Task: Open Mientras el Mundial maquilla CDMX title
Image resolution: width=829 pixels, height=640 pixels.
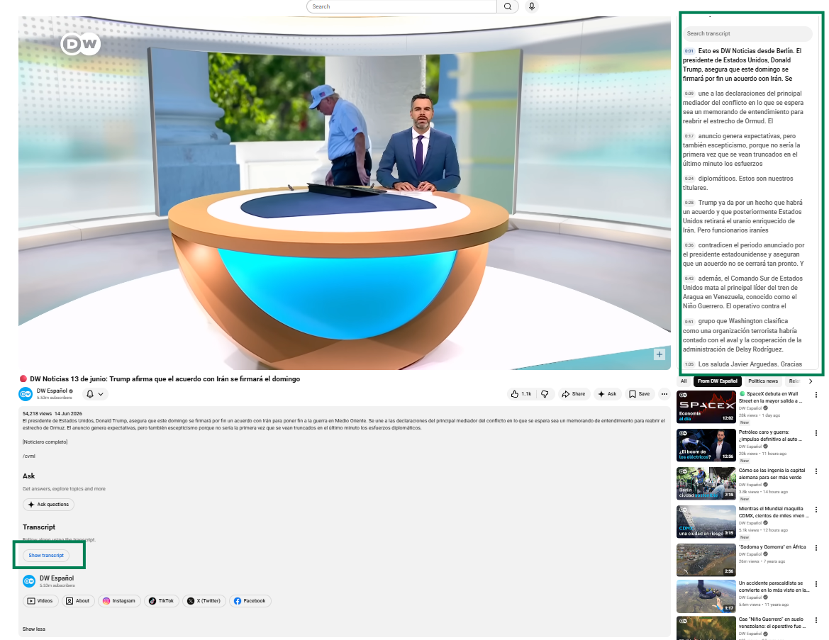Action: (x=774, y=512)
